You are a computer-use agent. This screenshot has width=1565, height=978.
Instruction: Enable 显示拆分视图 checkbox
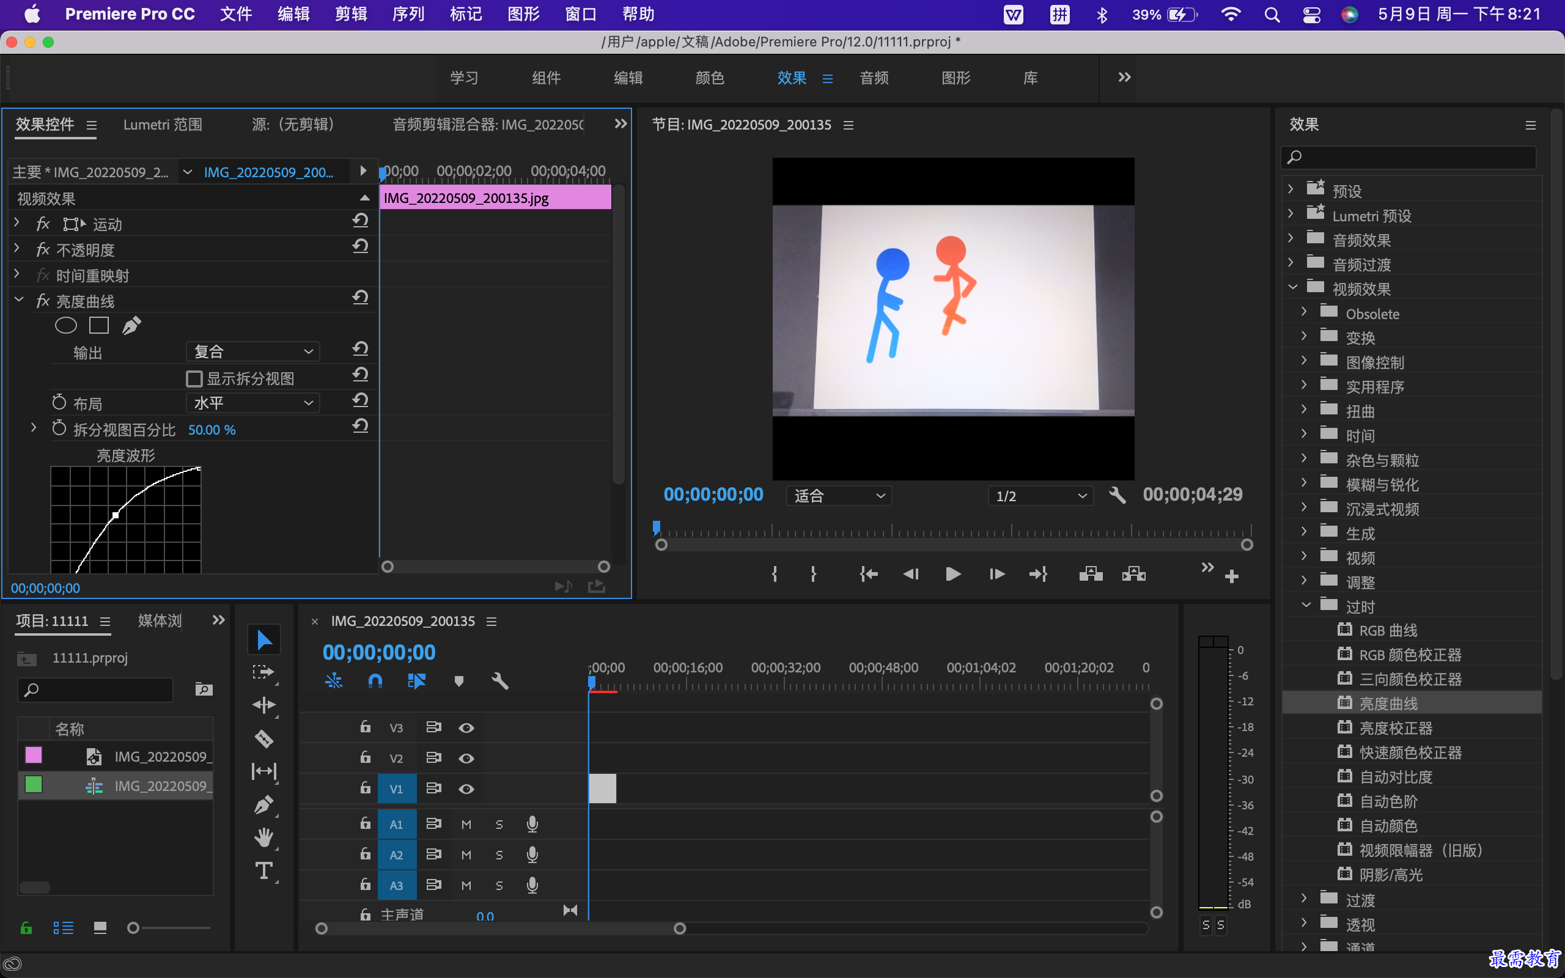tap(194, 378)
